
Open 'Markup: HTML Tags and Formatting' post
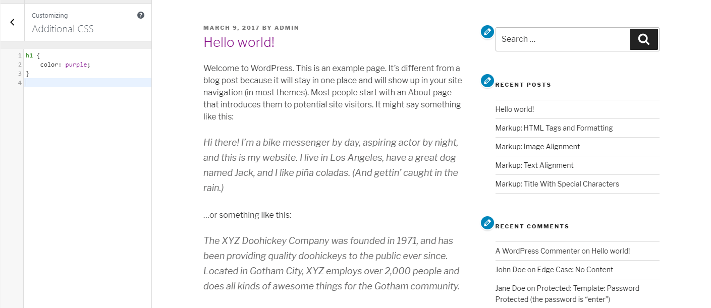[554, 128]
